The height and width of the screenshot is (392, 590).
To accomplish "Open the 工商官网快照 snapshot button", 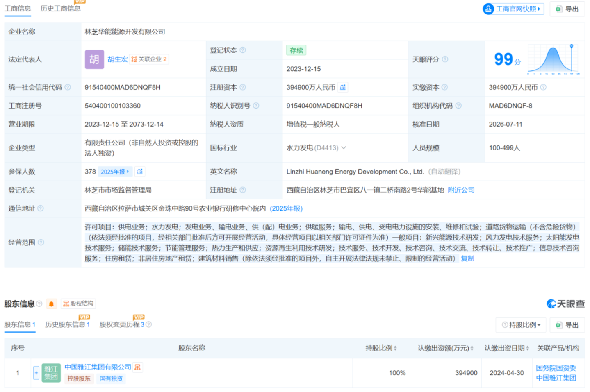I will coord(513,9).
